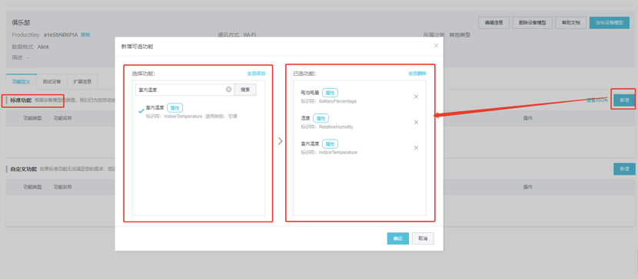Screen dimensions: 638x279
Task: Switch to the 测试设备 tab
Action: 52,81
